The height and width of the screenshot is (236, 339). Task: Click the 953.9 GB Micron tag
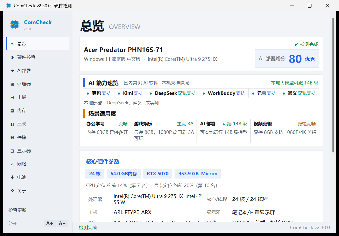tap(198, 174)
